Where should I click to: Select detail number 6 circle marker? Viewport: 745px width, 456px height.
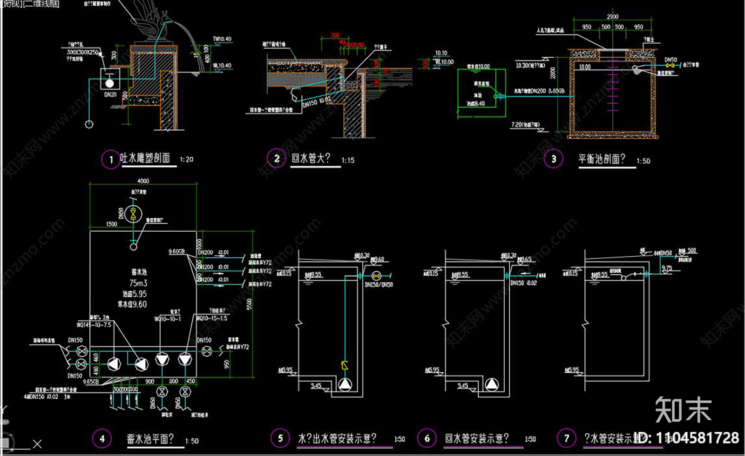pyautogui.click(x=427, y=438)
